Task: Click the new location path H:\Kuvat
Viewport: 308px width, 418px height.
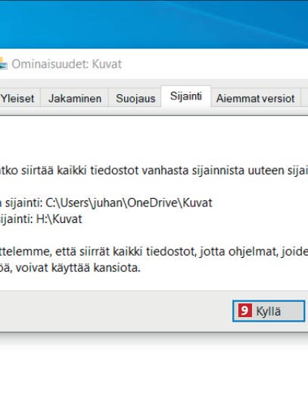Action: coord(59,219)
